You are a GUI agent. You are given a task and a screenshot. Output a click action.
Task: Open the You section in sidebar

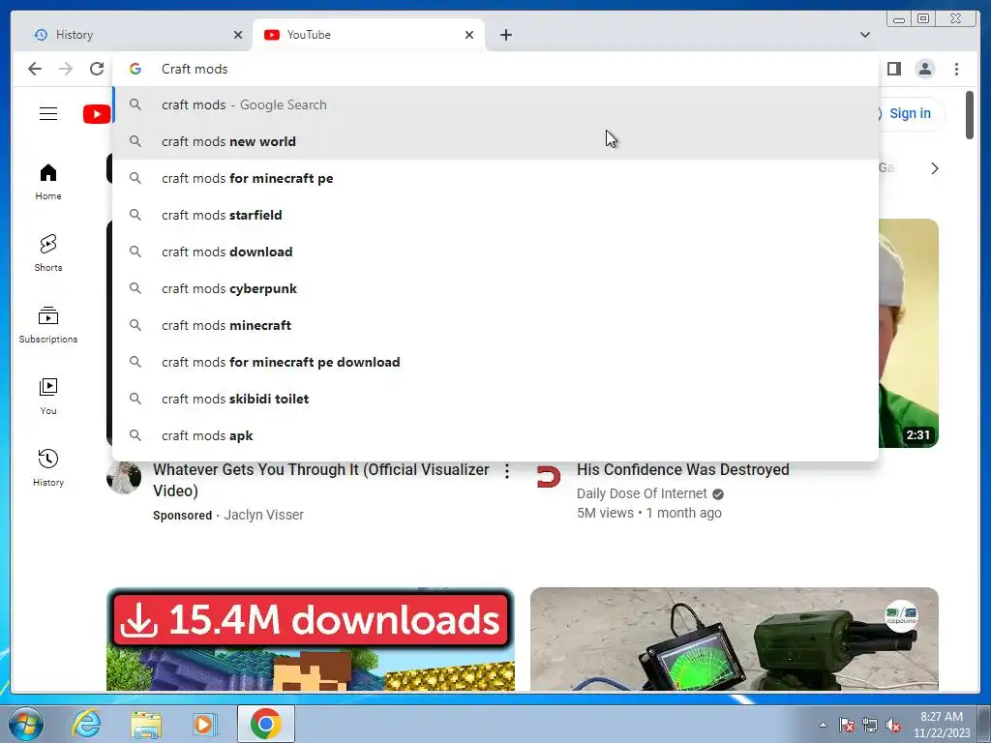pyautogui.click(x=48, y=397)
